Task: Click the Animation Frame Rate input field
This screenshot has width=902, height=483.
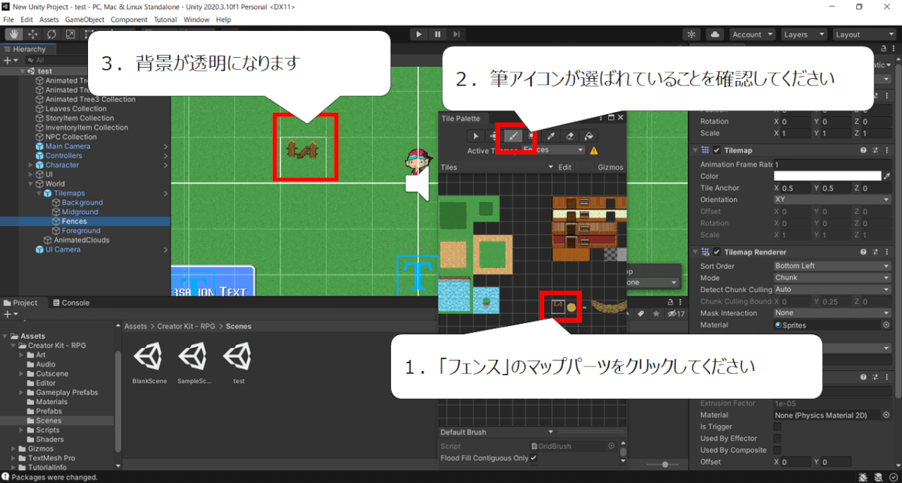Action: 832,164
